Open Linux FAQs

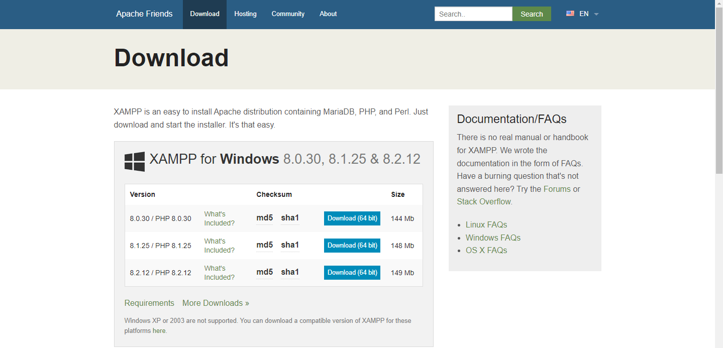coord(486,224)
